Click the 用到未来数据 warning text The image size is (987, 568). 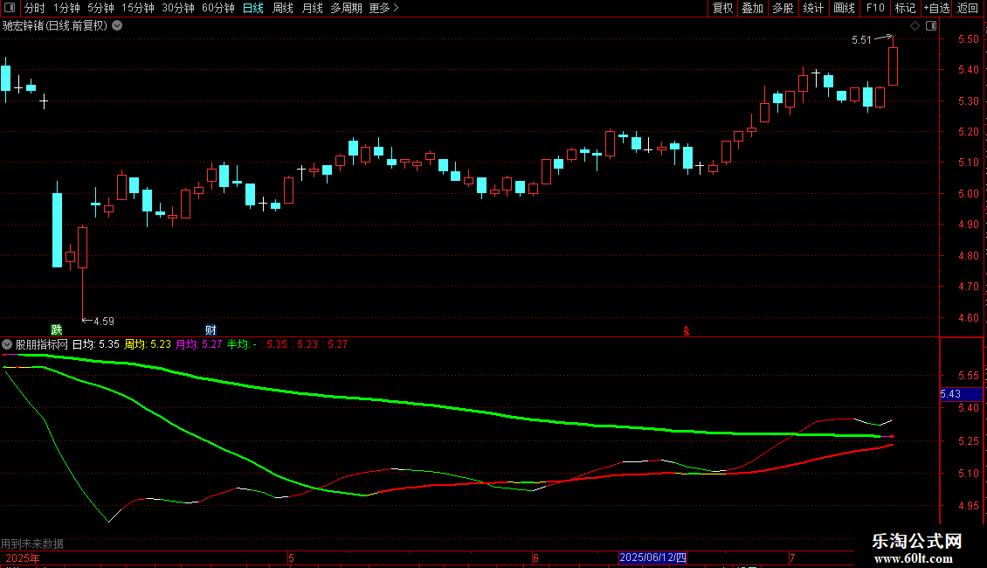(x=32, y=544)
